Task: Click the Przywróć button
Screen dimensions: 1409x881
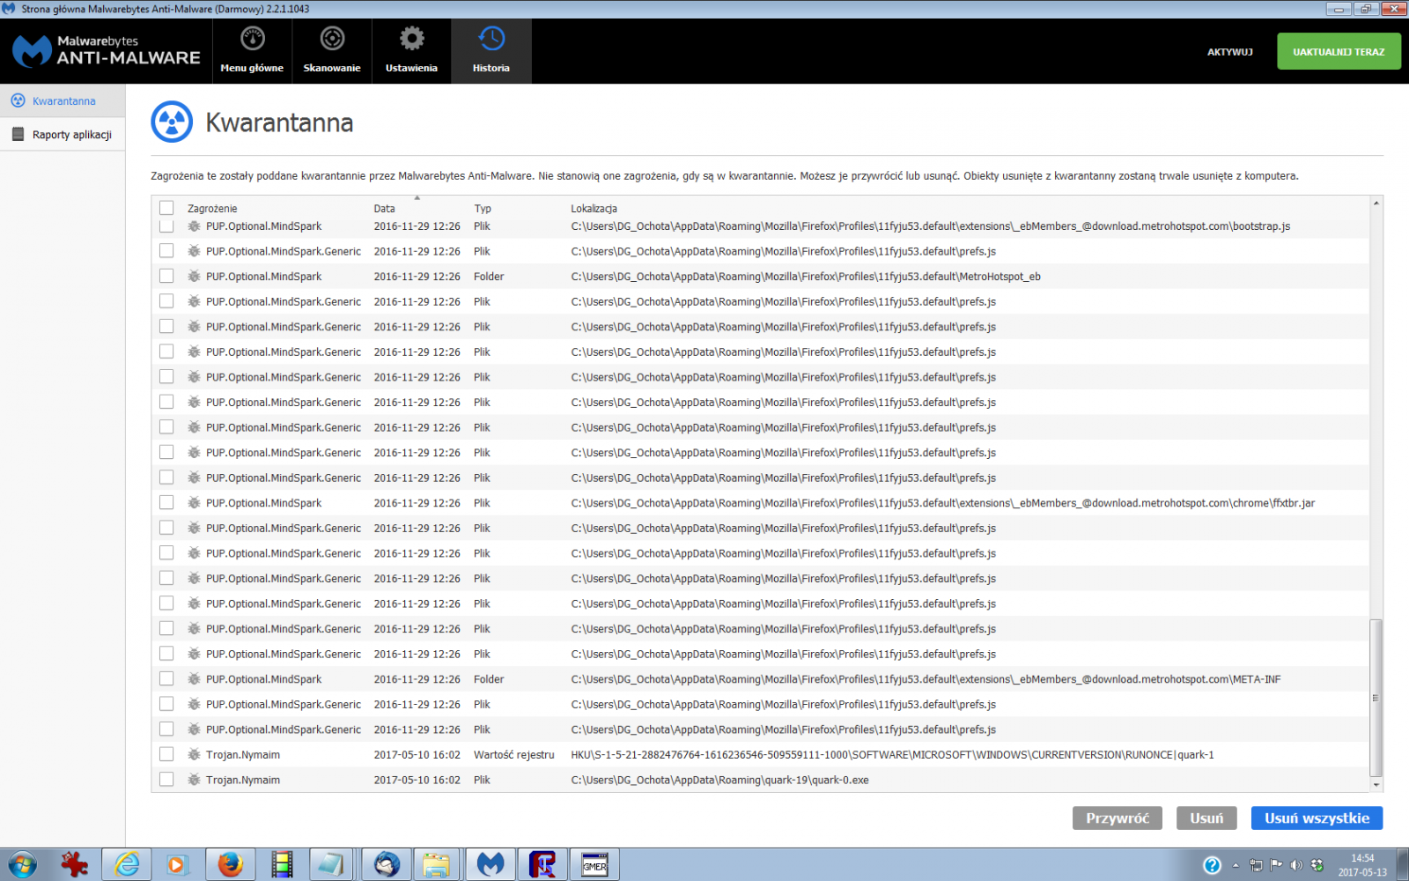Action: coord(1117,818)
